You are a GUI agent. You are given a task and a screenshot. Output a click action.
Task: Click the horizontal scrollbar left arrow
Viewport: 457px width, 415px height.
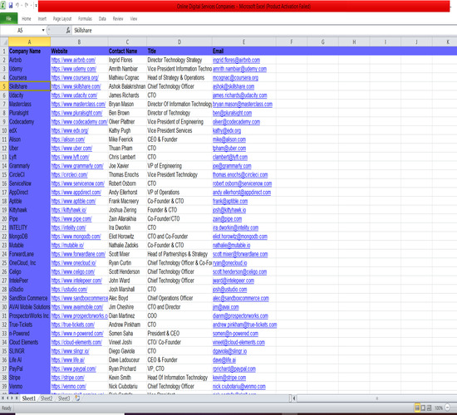tap(294, 398)
